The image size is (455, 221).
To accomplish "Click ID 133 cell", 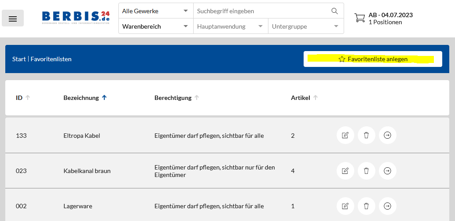I will [21, 136].
